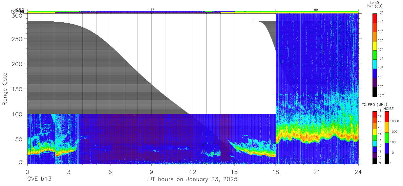The height and width of the screenshot is (186, 403).
Task: Click the 'CVE b13' radar beam label
Action: [39, 179]
